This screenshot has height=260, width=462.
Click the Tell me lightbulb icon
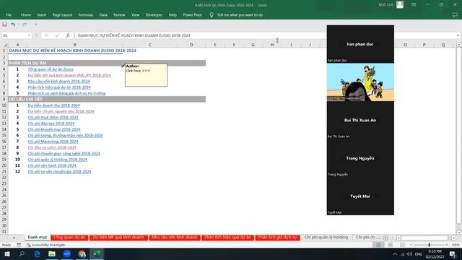click(212, 14)
